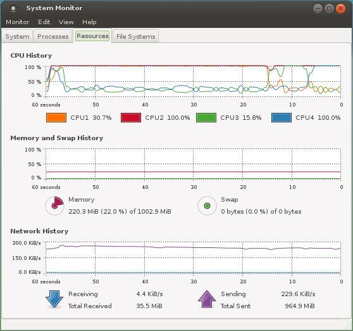
Task: Click the System Monitor window menu icon
Action: pos(13,8)
